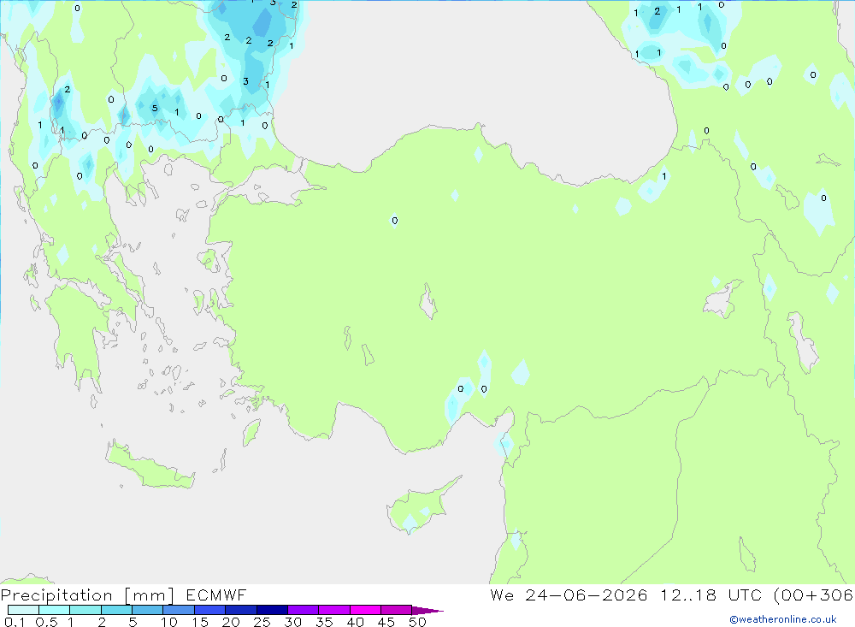Click the 20–25 mm legend color swatch

tap(241, 610)
